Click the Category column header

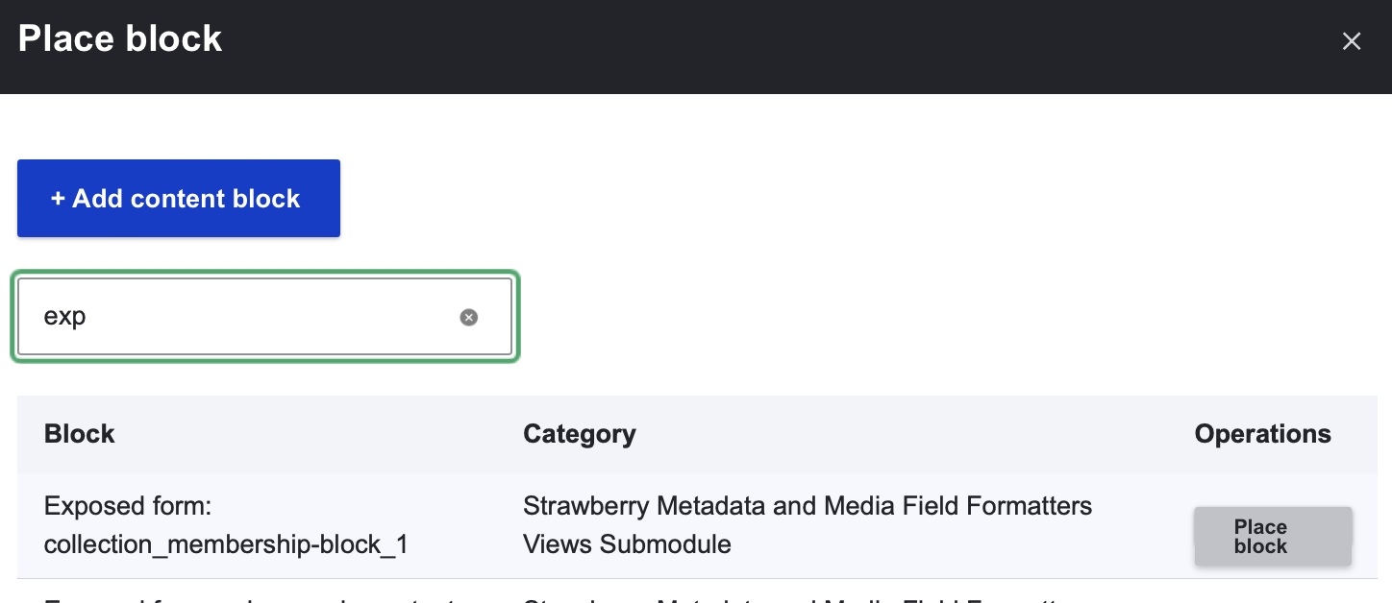pyautogui.click(x=579, y=434)
